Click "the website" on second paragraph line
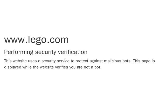Screen dimensions: 166x93 43,67
